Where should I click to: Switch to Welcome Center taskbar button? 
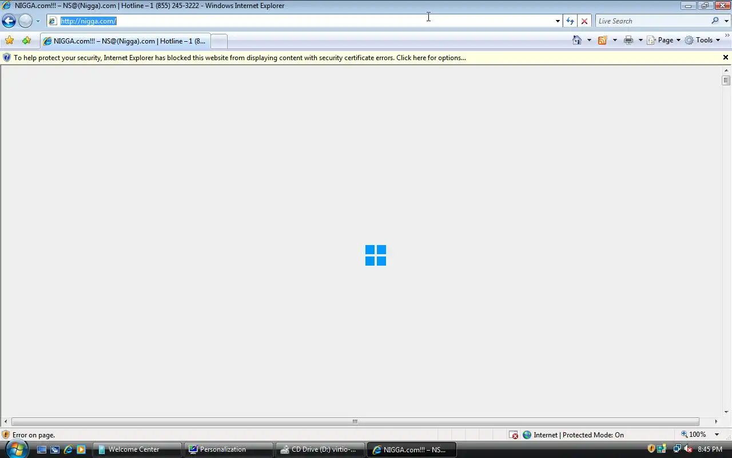tap(136, 449)
